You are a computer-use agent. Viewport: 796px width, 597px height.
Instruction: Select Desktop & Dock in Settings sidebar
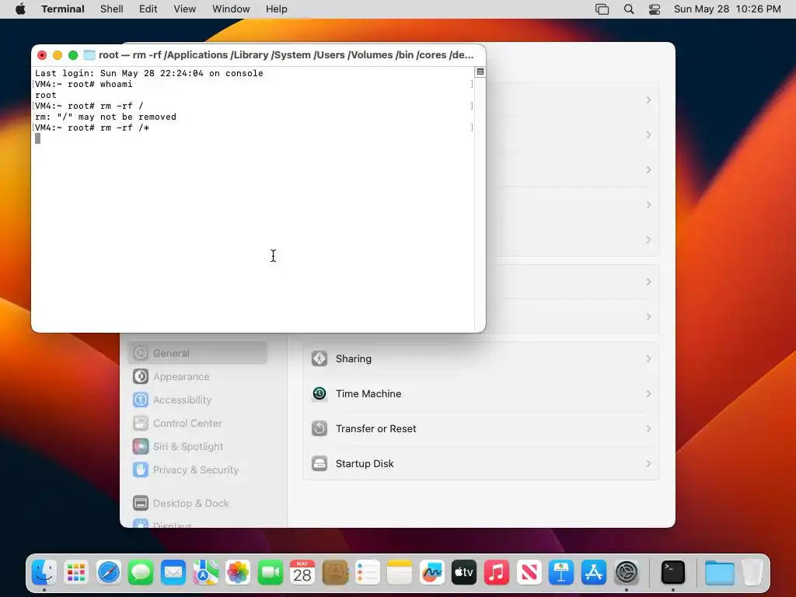tap(197, 504)
